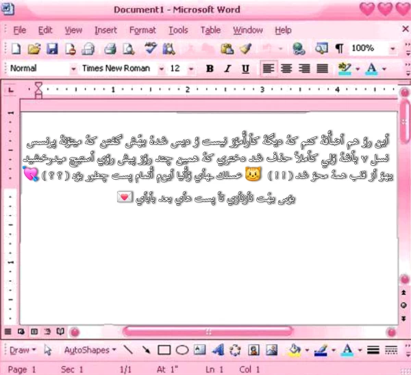
Task: Insert Diagram or Organization Chart icon
Action: coord(235,350)
